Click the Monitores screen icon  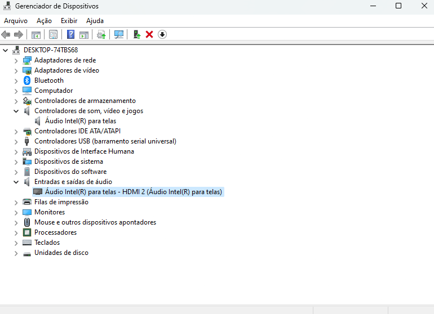[x=27, y=212]
